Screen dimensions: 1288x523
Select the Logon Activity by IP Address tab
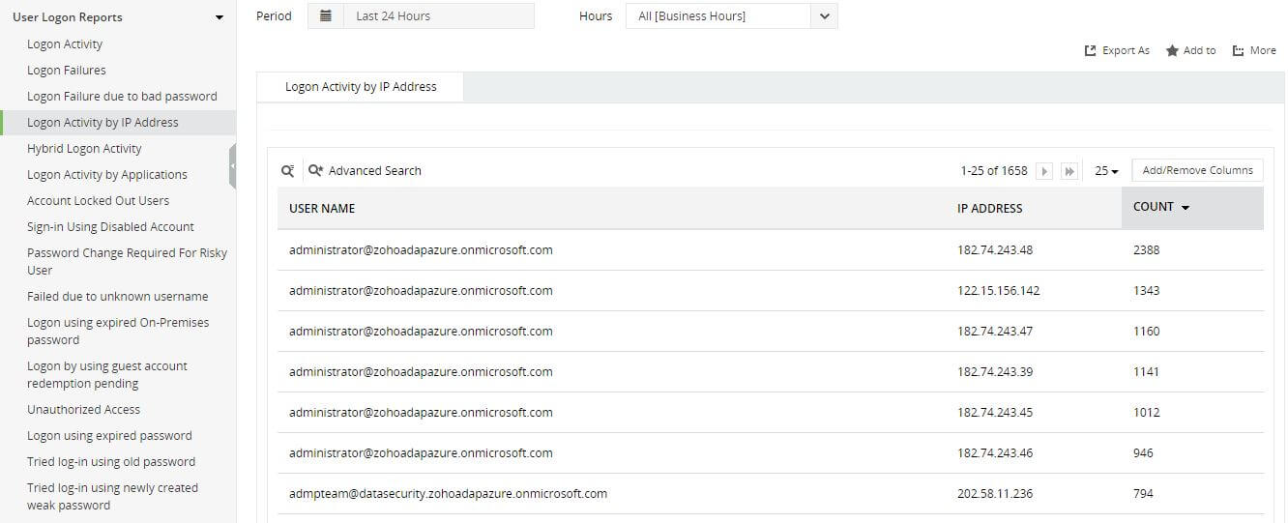(361, 87)
